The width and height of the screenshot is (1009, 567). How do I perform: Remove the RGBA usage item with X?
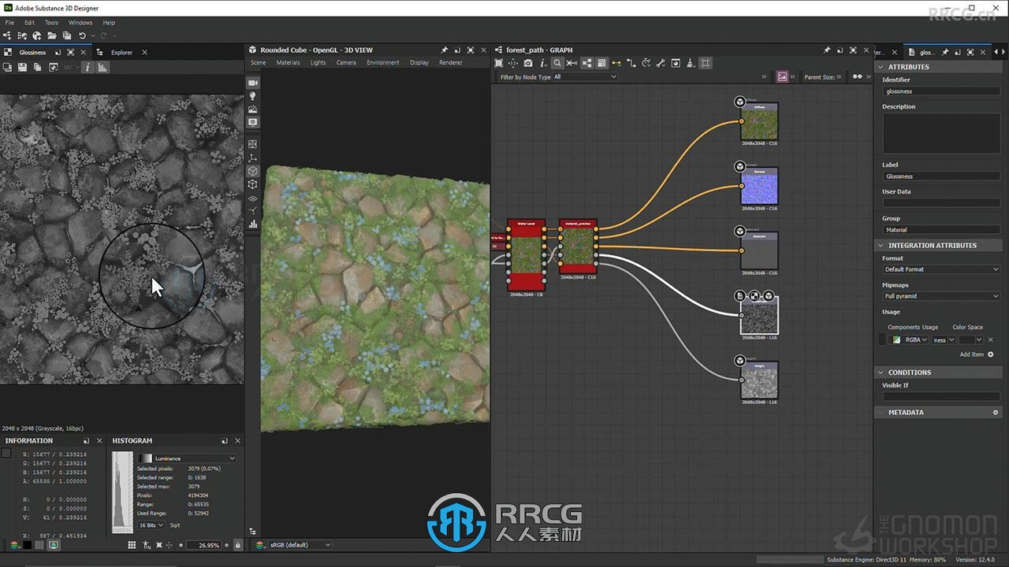click(x=991, y=339)
